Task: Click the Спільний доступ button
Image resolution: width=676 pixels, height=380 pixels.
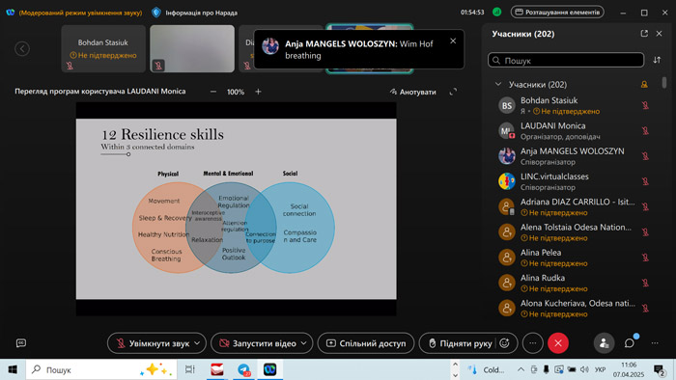Action: tap(366, 343)
